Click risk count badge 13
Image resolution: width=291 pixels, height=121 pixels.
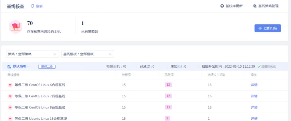[x=168, y=107]
